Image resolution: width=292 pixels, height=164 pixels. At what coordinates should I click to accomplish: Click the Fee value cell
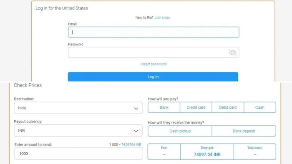coord(164,152)
